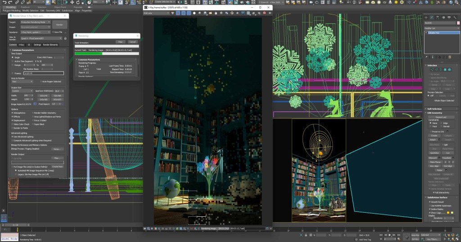This screenshot has width=461, height=242.
Task: Select the Frames radio button
Action: pyautogui.click(x=13, y=73)
